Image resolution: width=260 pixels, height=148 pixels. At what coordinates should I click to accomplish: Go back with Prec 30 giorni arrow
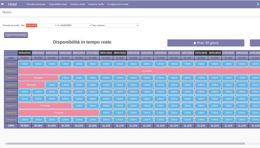205,43
